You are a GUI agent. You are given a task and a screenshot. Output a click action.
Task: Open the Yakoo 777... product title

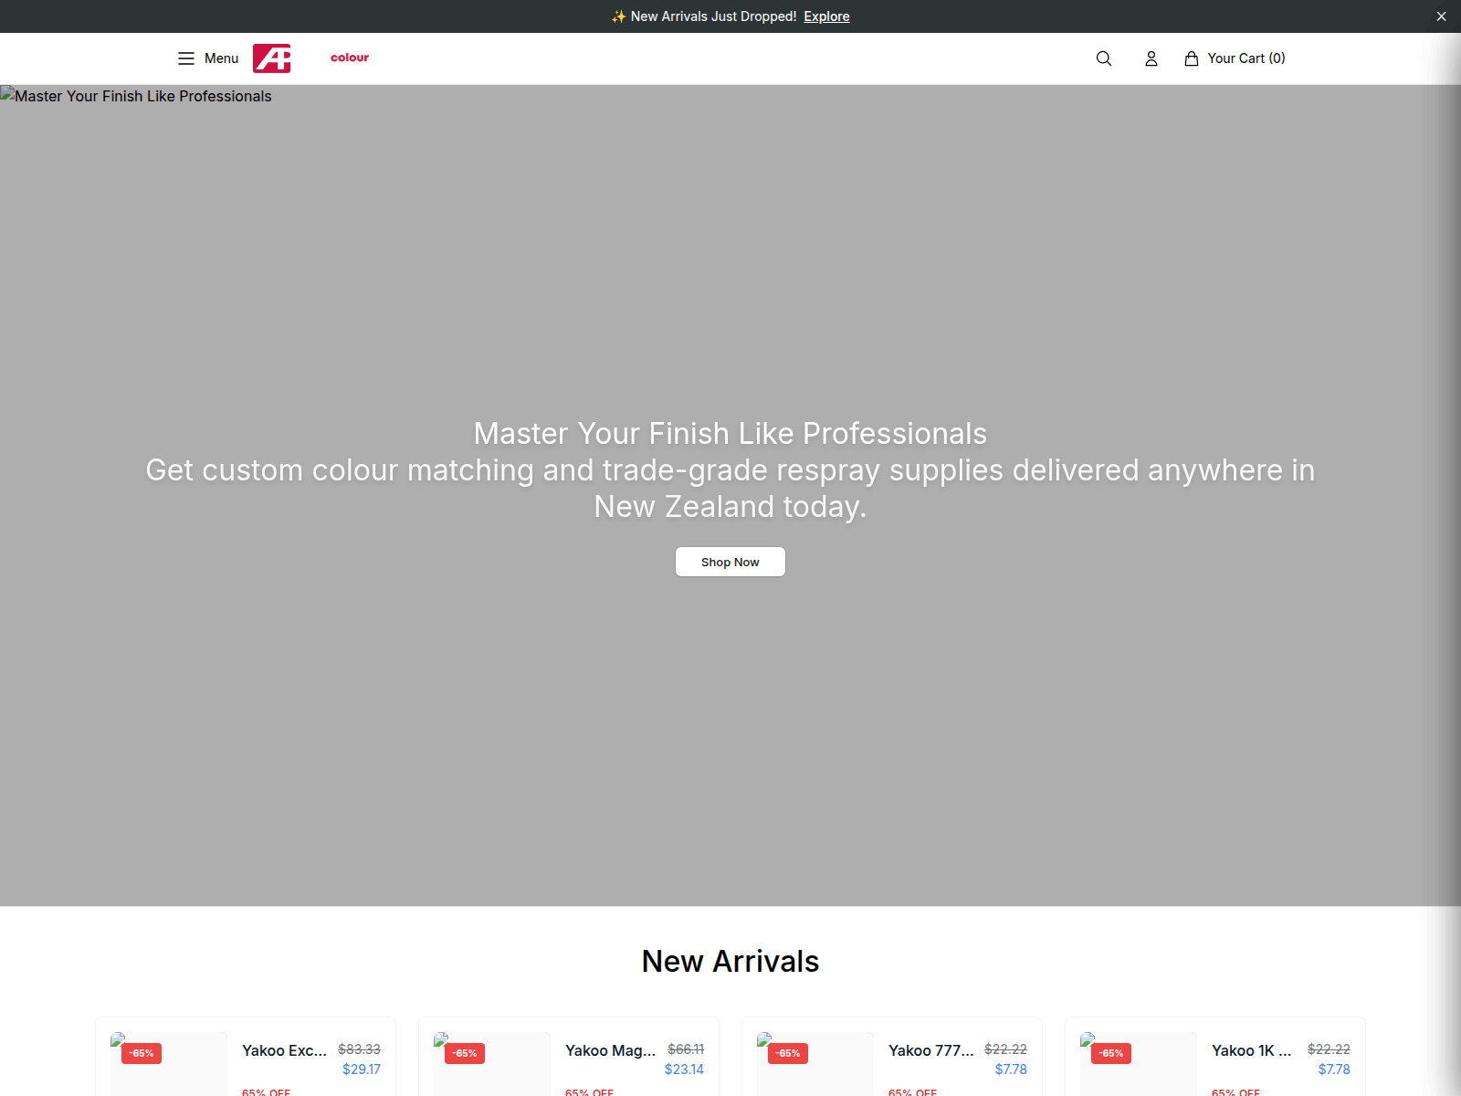931,1050
